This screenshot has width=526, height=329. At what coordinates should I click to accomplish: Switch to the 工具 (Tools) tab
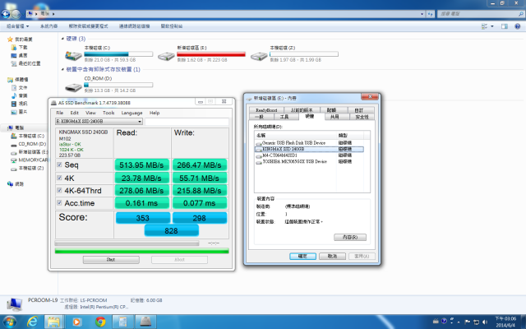click(x=284, y=117)
